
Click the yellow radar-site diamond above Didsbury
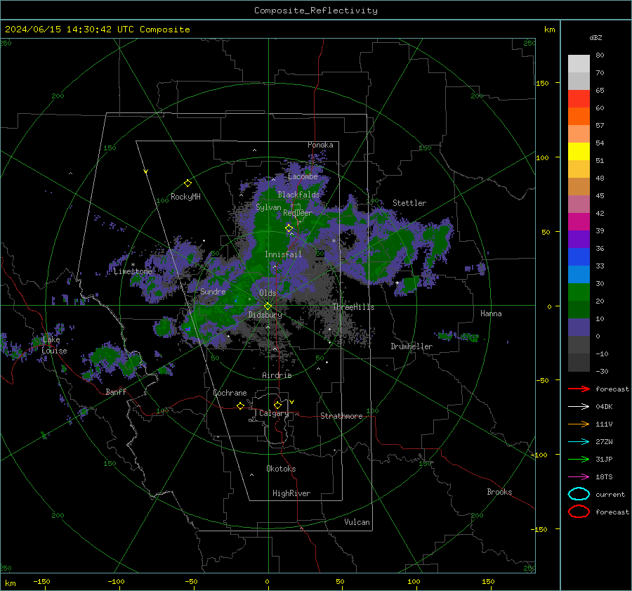click(268, 306)
